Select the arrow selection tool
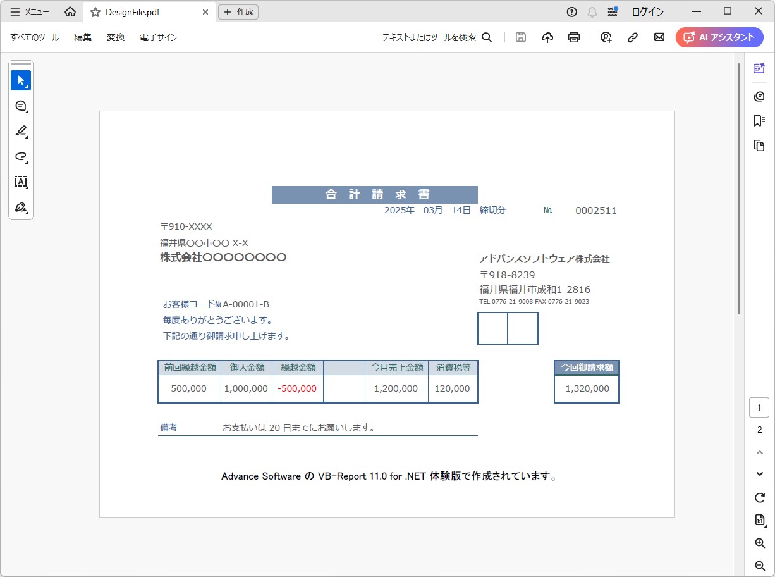775x577 pixels. coord(21,80)
